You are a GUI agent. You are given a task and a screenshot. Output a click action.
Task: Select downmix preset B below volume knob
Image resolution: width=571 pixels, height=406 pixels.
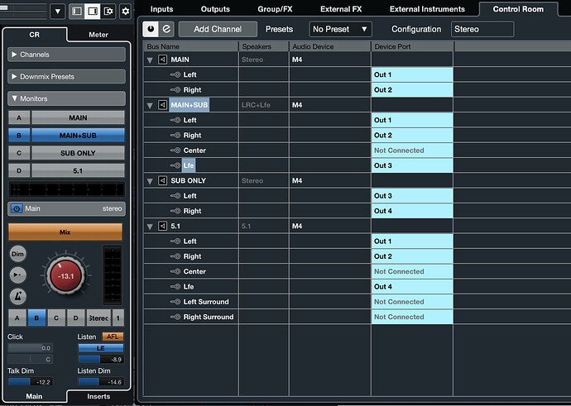[36, 318]
